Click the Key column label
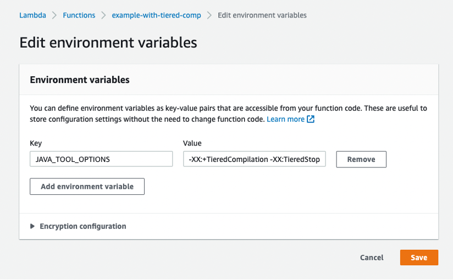This screenshot has width=453, height=280. pos(36,143)
